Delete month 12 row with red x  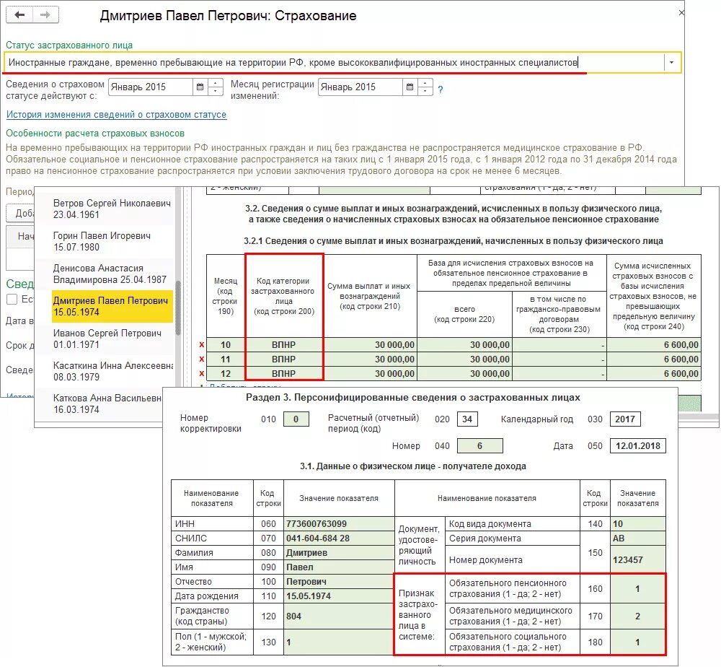(x=201, y=373)
